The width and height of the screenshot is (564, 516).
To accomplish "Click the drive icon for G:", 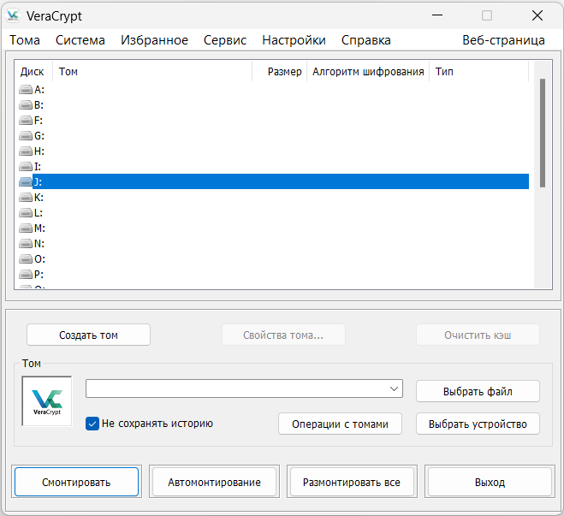I will pyautogui.click(x=26, y=136).
